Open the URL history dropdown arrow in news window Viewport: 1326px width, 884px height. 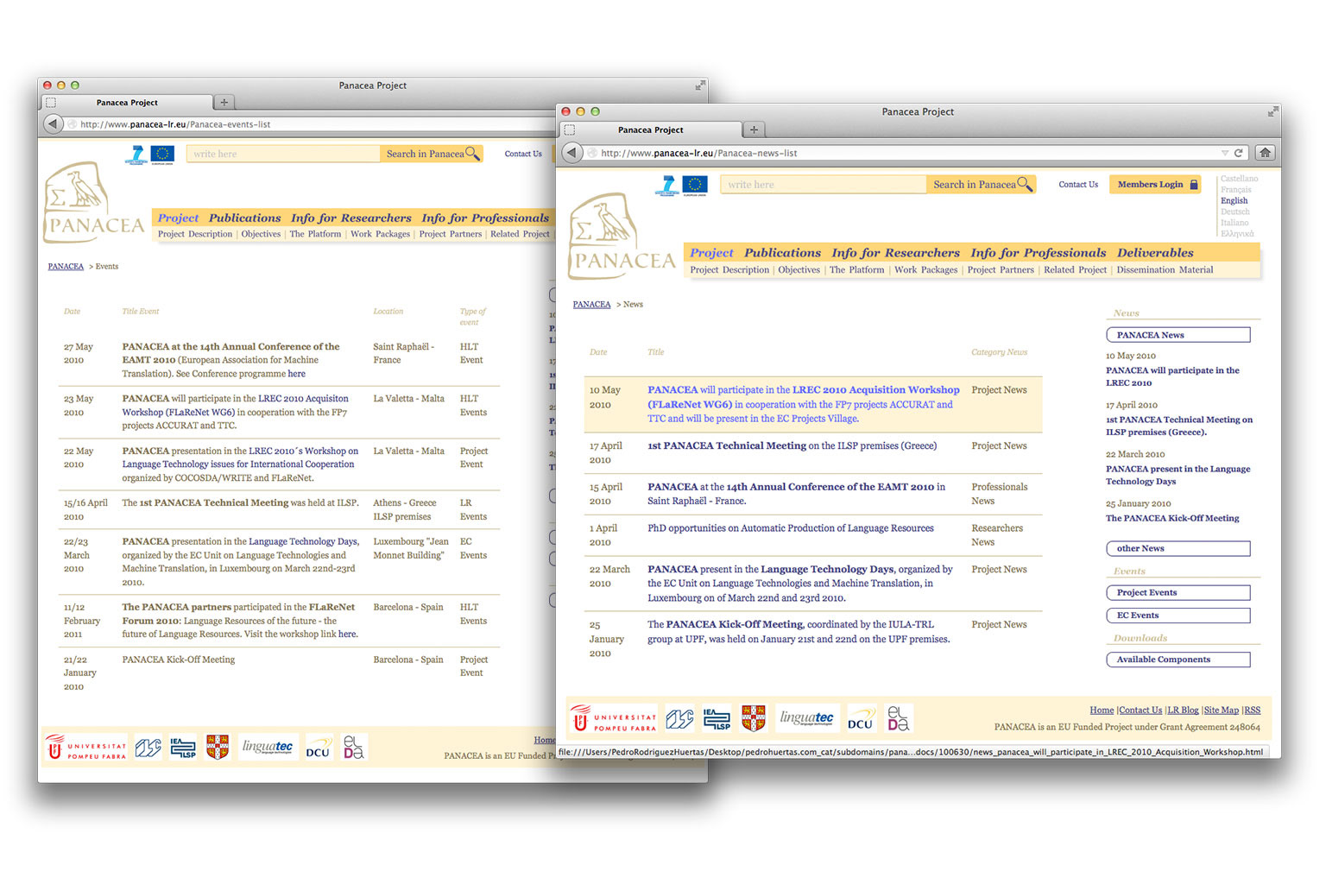1224,153
